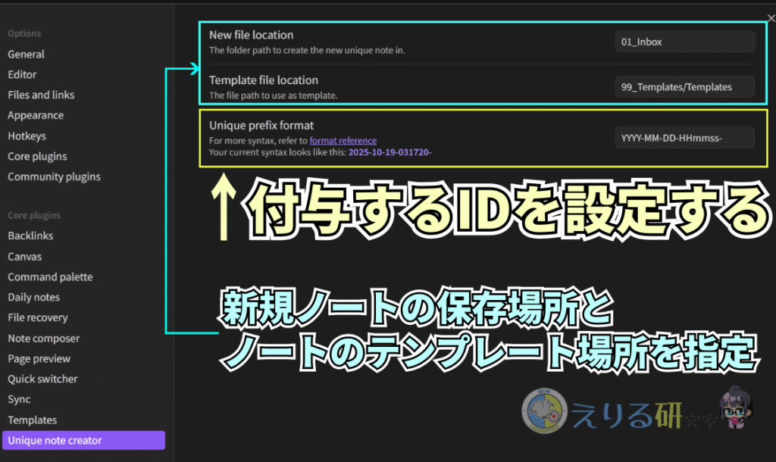Go to the Hotkeys settings
The width and height of the screenshot is (776, 462).
pyautogui.click(x=27, y=136)
